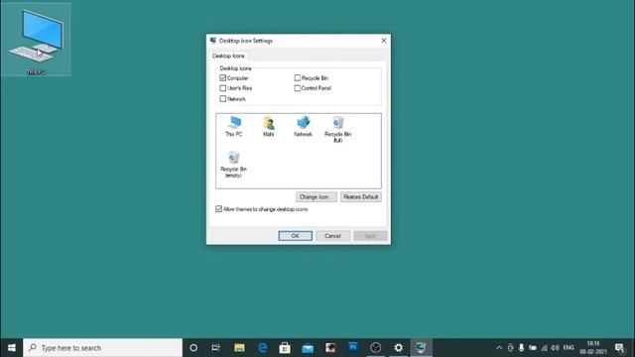Click the microphone tray icon
Screen dimensions: 635x357
521,348
